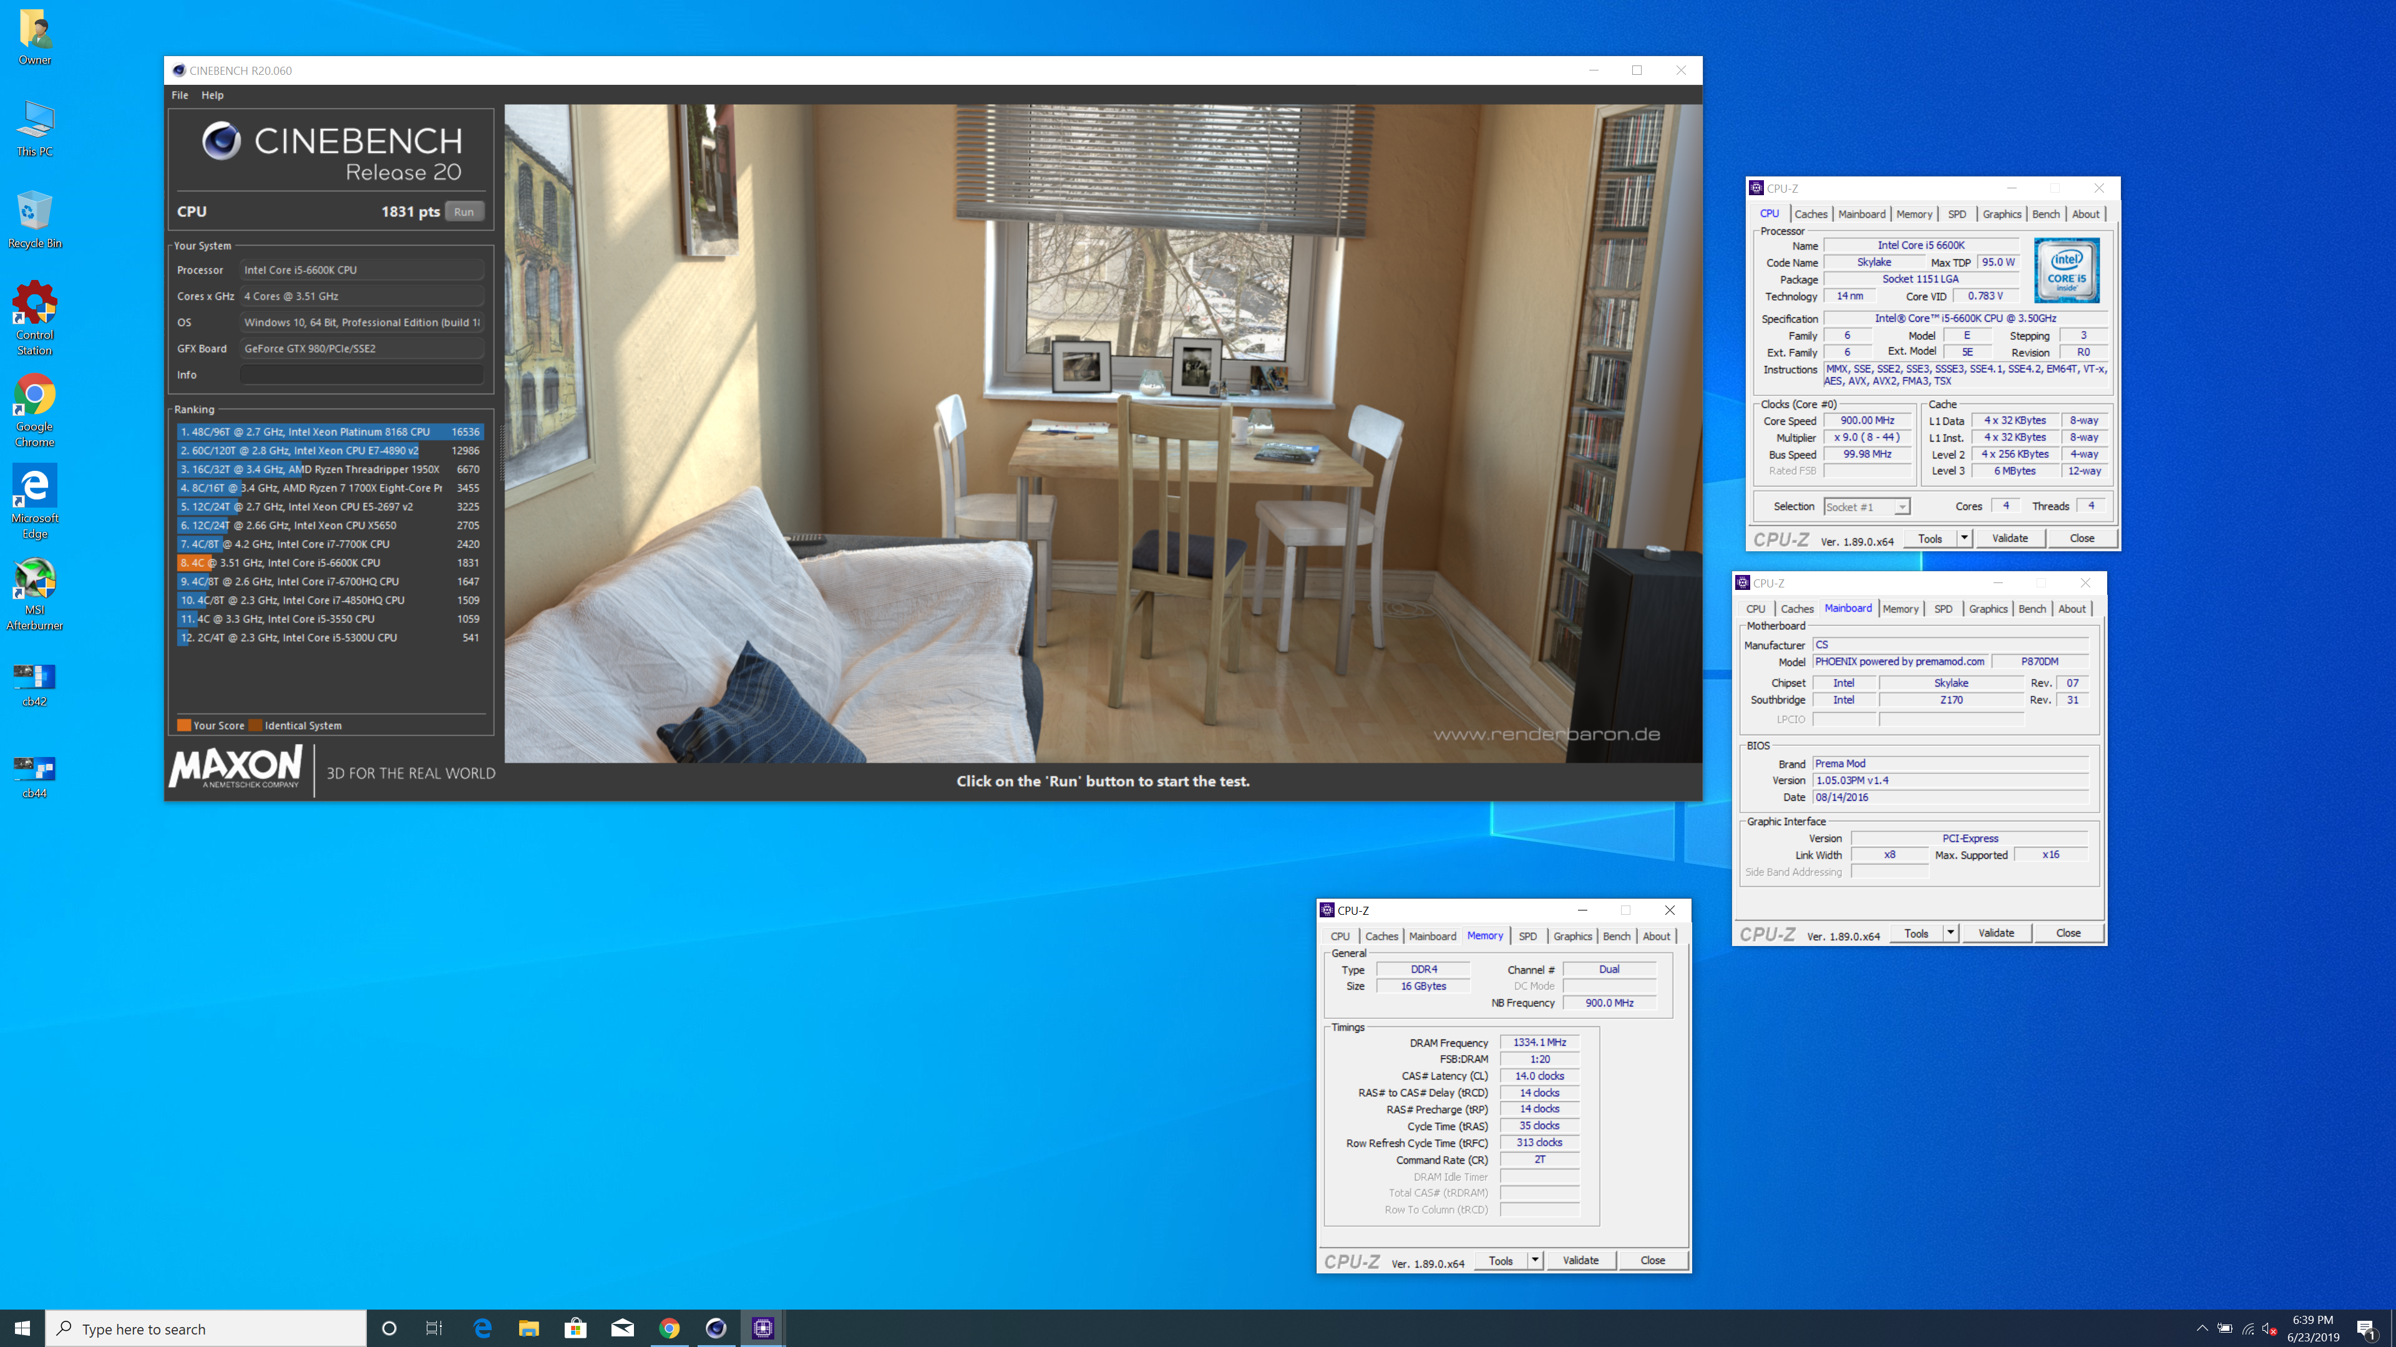Open Microsoft Store from the taskbar
2396x1347 pixels.
coord(575,1328)
